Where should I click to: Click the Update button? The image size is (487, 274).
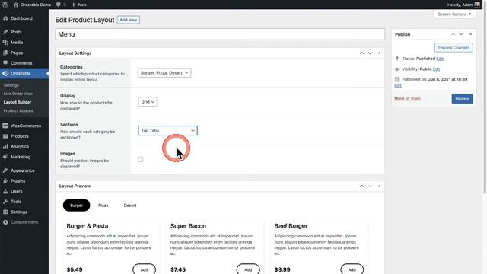tap(462, 99)
